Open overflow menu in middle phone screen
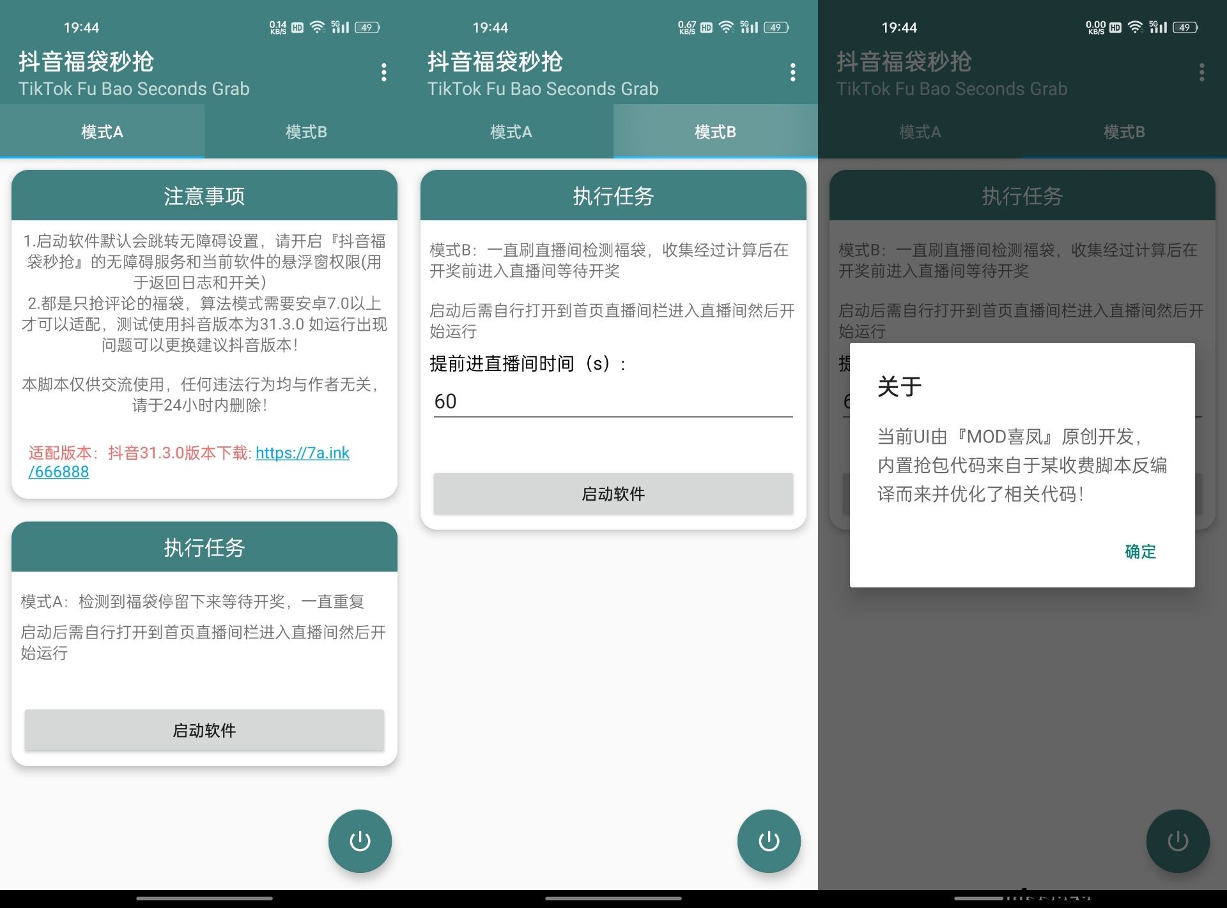 click(792, 72)
